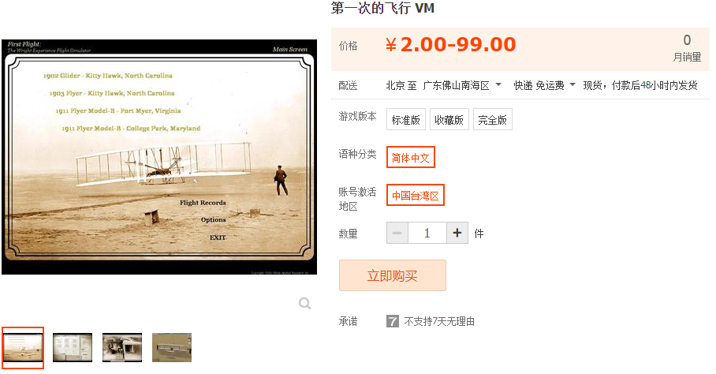
Task: Click the quantity input field showing 1
Action: pos(427,233)
